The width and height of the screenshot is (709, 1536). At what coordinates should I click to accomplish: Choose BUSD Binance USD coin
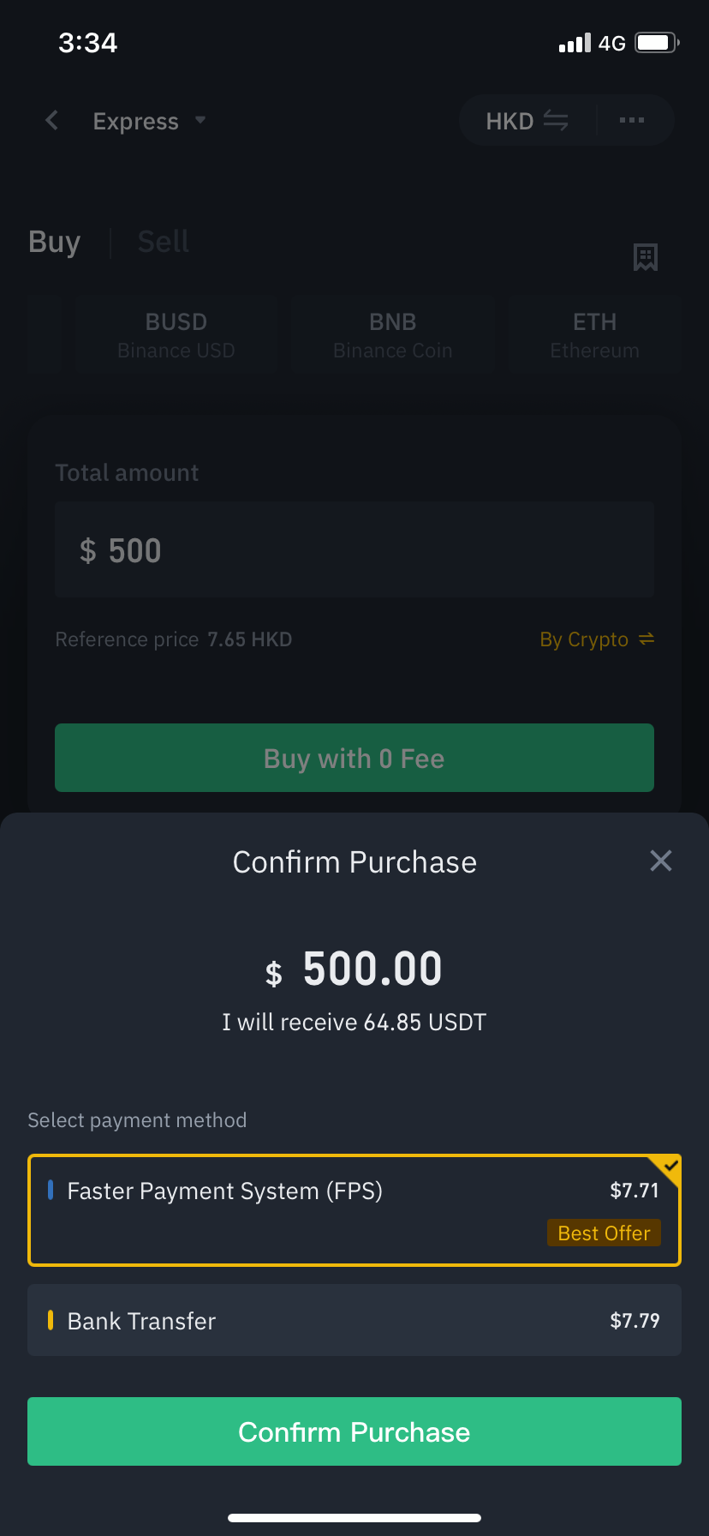pyautogui.click(x=176, y=335)
